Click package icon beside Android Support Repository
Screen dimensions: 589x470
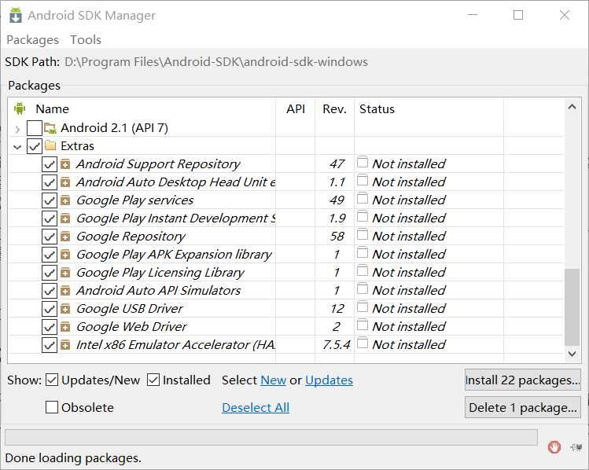pos(65,164)
